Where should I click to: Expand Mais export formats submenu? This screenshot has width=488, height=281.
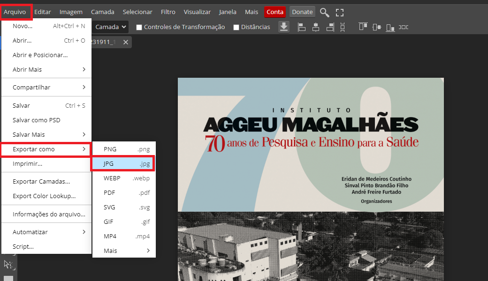(x=124, y=251)
